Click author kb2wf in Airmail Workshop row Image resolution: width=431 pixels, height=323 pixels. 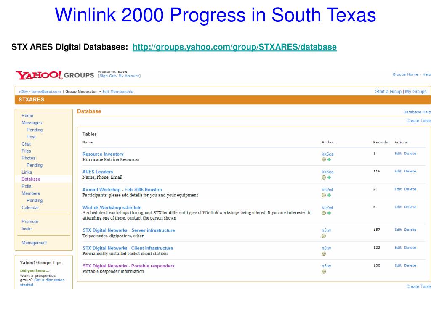pyautogui.click(x=327, y=190)
